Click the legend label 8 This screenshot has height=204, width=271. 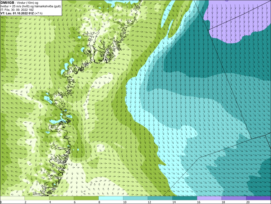99,202
